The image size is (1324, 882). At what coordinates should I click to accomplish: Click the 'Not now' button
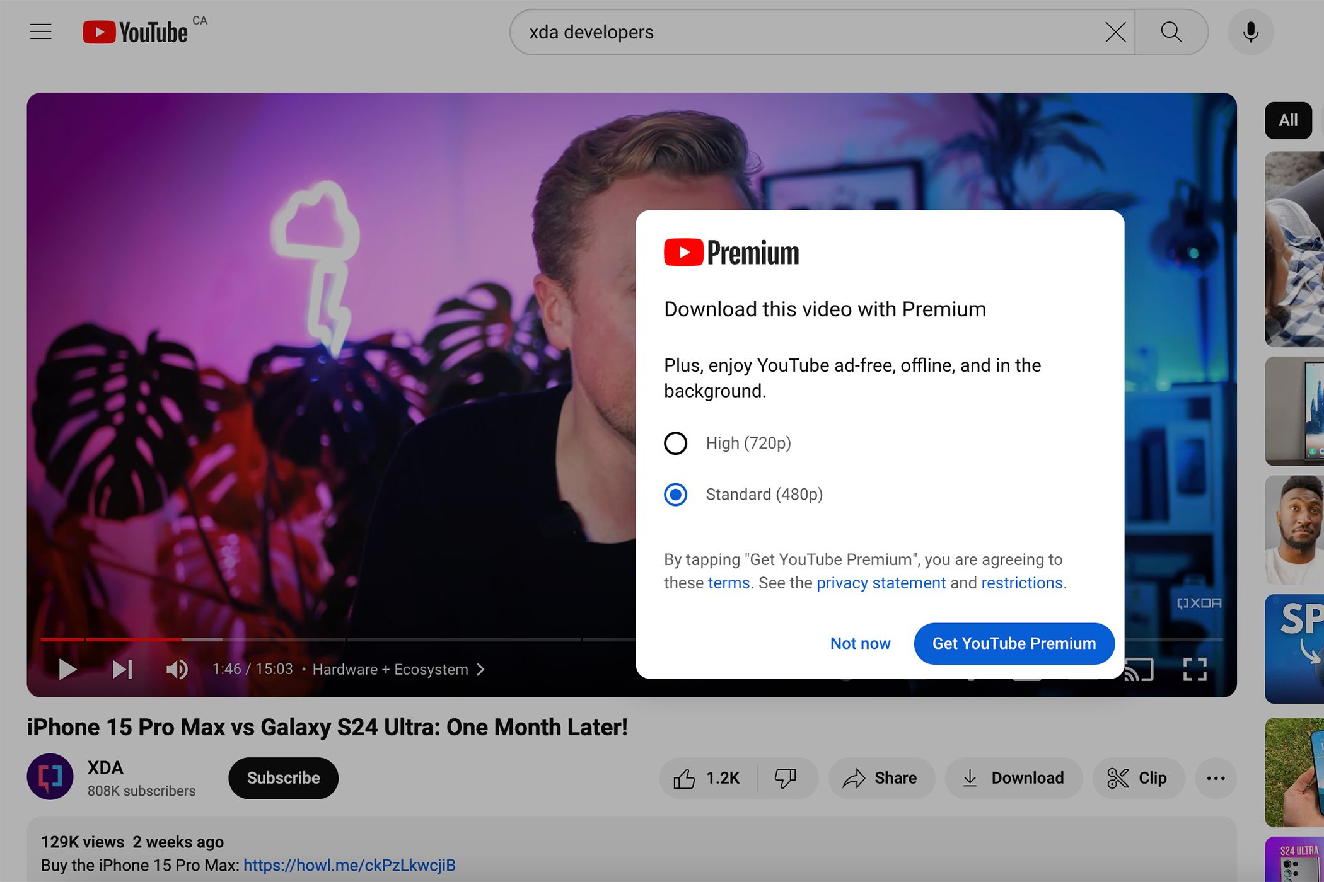point(859,643)
